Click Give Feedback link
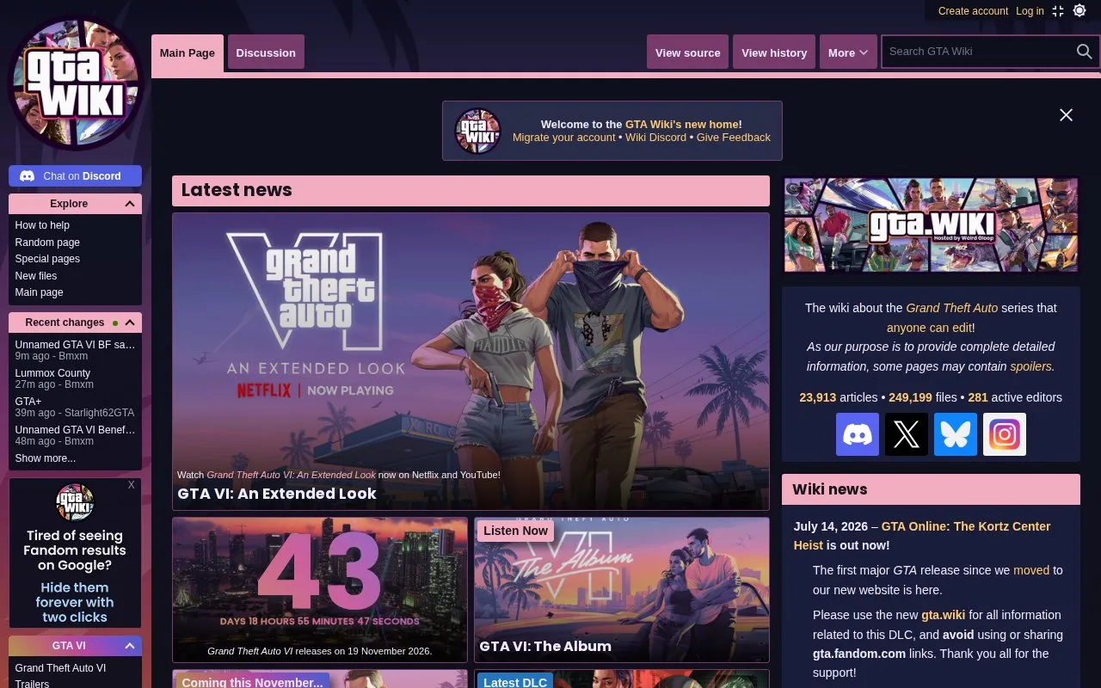This screenshot has height=688, width=1101. tap(734, 138)
